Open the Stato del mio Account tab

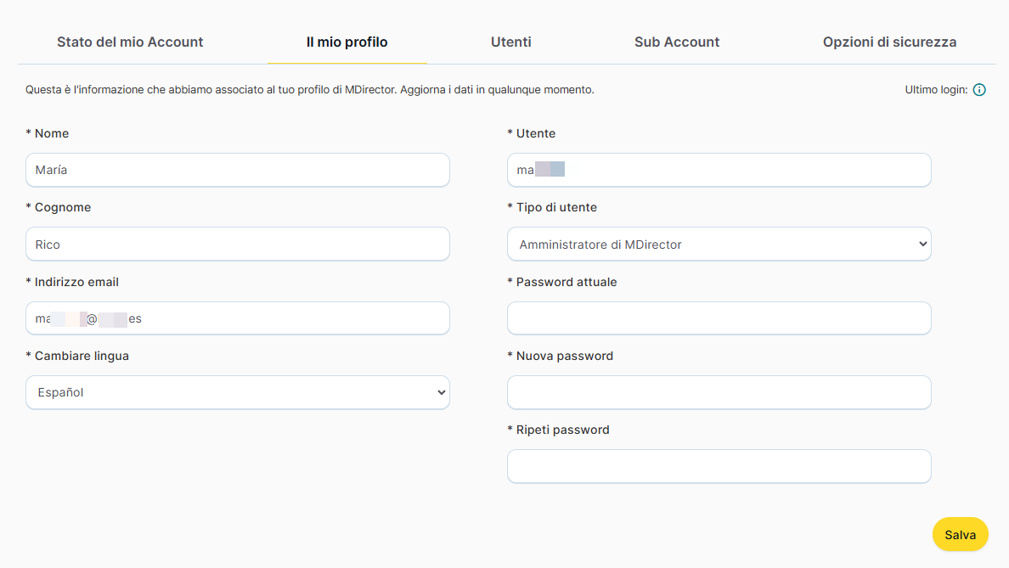tap(130, 42)
